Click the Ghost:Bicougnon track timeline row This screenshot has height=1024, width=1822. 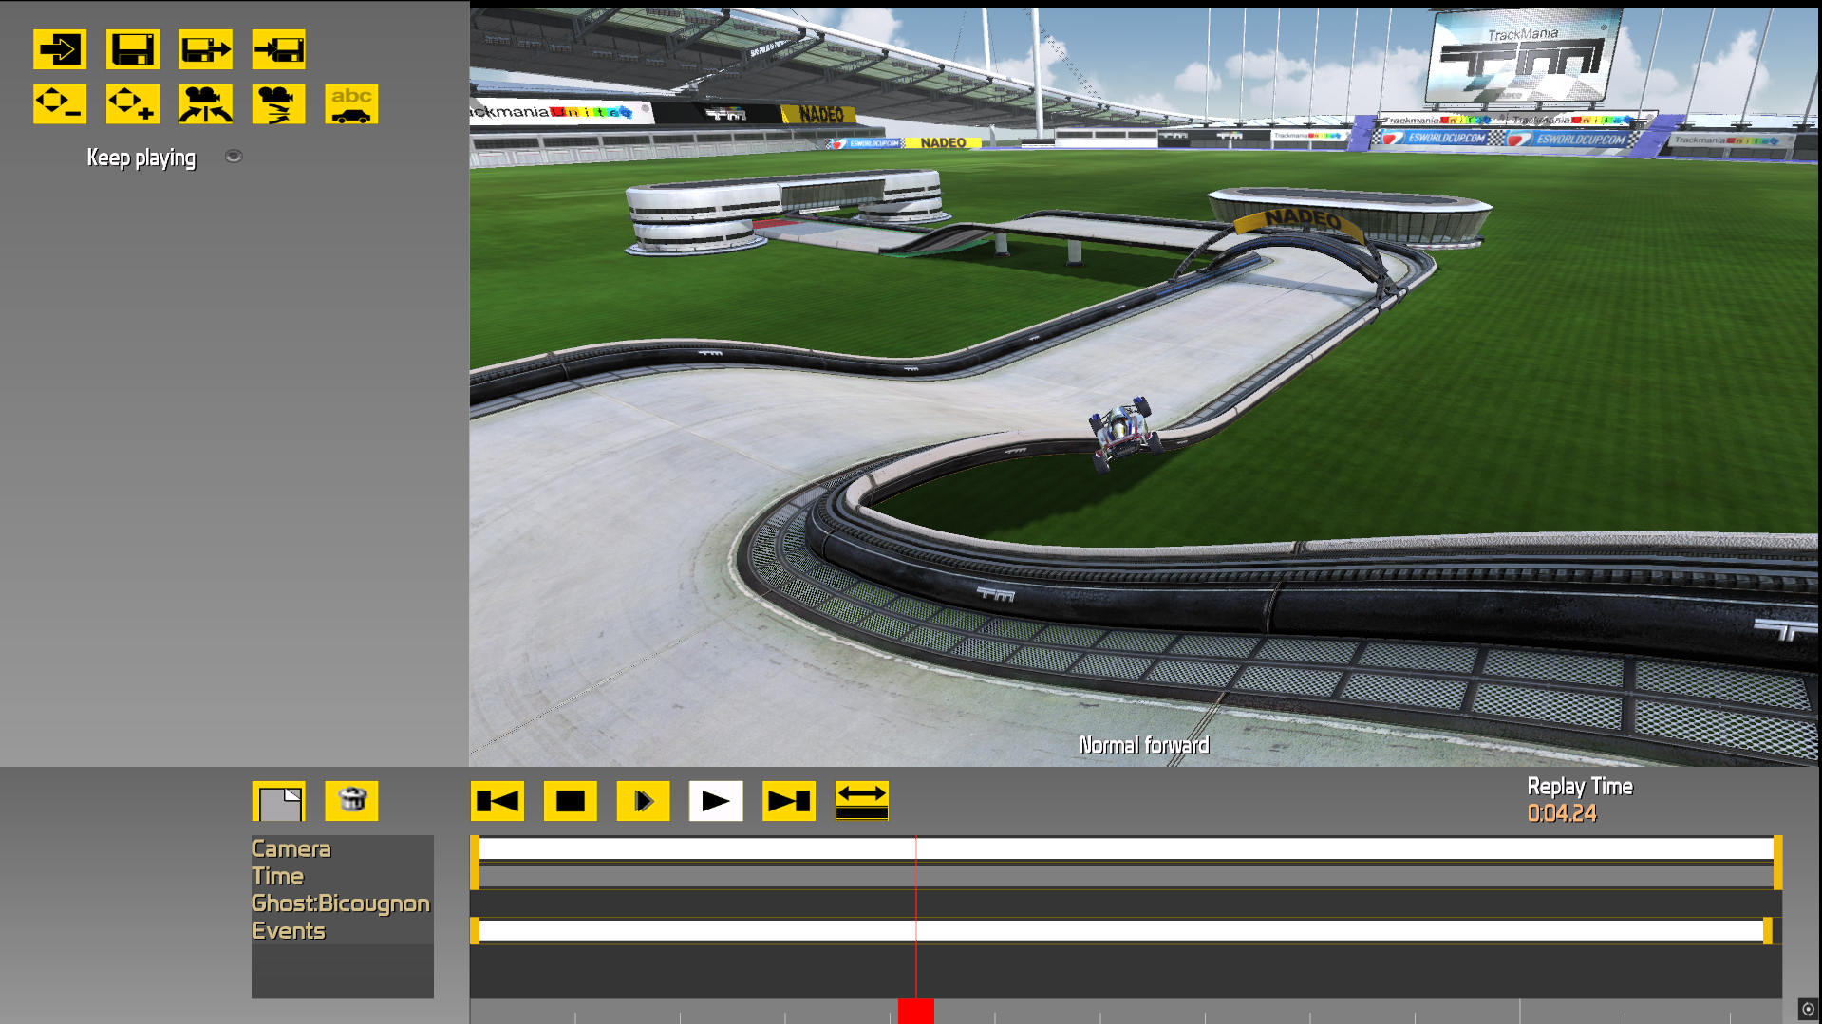click(1126, 903)
